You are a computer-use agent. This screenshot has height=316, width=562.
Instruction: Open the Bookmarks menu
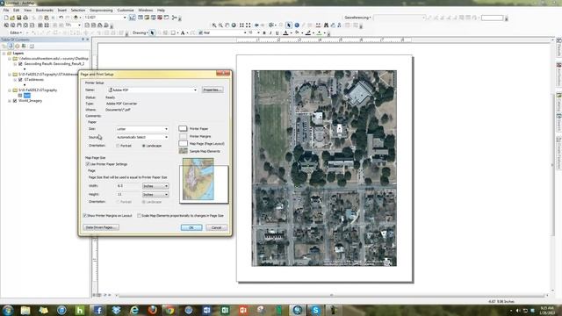(45, 10)
